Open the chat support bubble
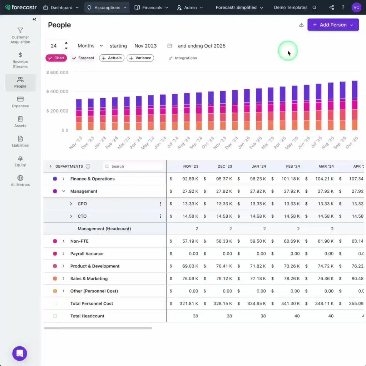Screen dimensions: 366x366 20,353
